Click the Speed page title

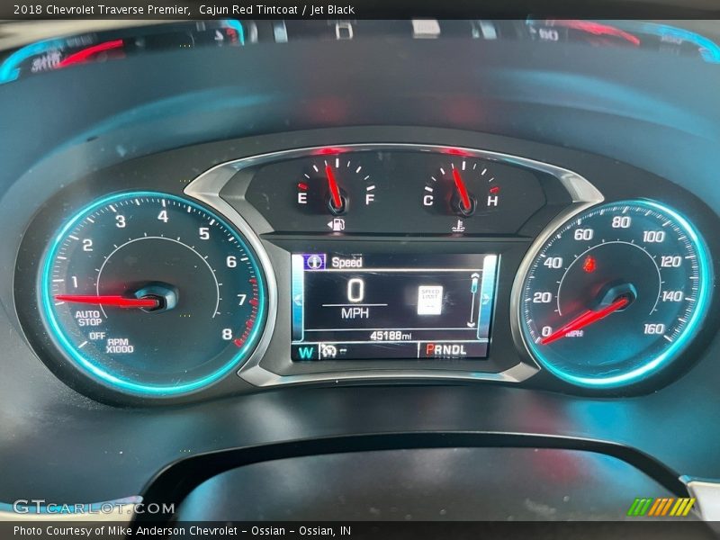pyautogui.click(x=347, y=262)
